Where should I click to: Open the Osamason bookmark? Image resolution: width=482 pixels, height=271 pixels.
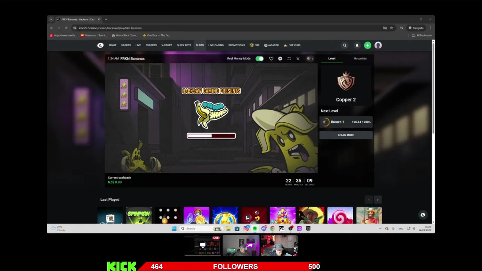pos(94,35)
